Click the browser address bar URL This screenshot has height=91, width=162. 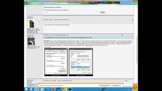click(46, 4)
